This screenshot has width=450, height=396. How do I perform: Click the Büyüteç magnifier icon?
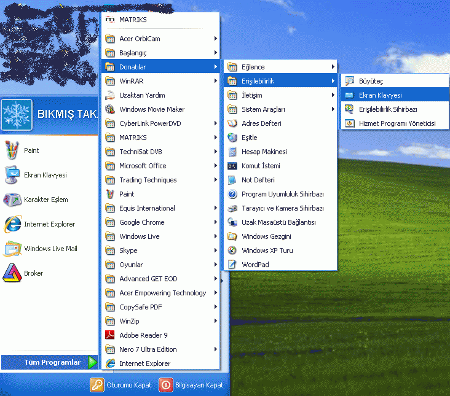pyautogui.click(x=349, y=81)
